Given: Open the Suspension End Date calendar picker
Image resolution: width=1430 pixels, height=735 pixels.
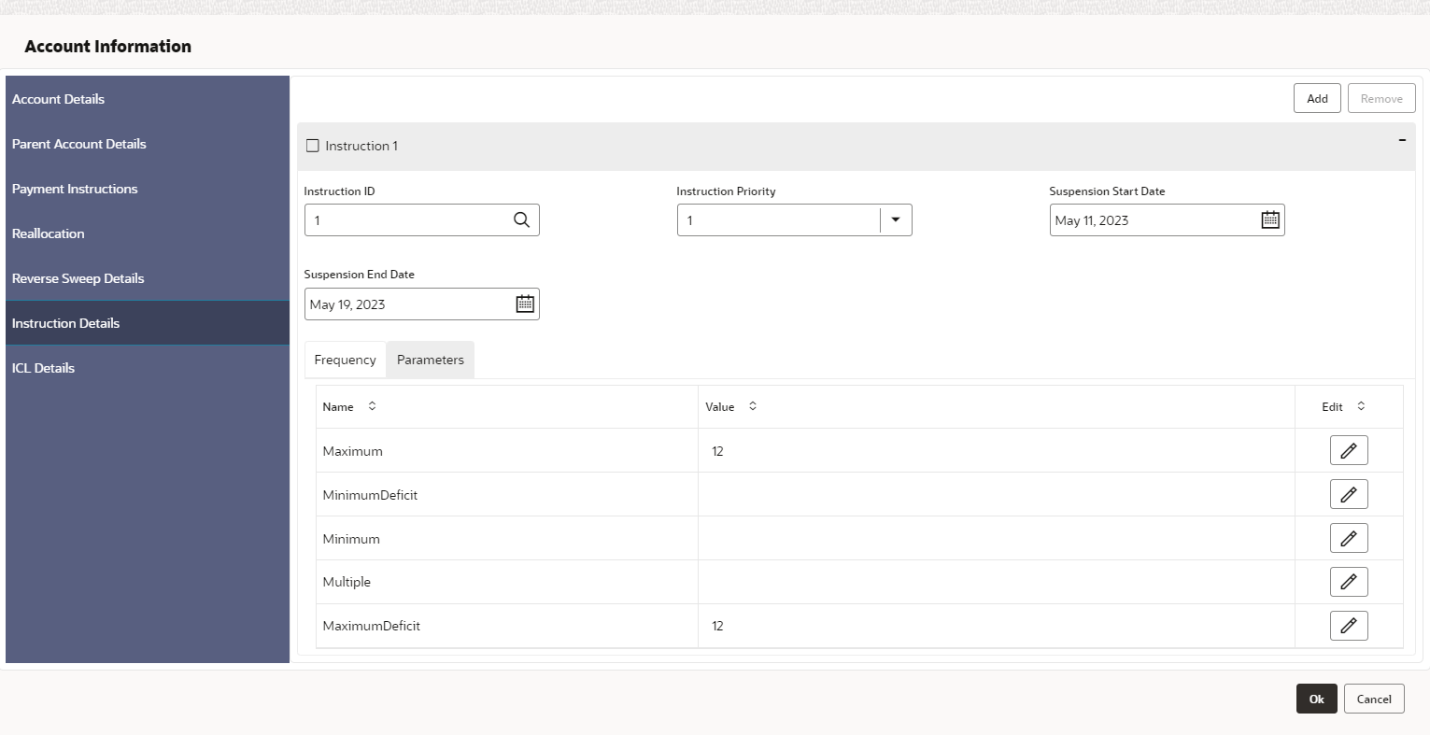Looking at the screenshot, I should point(525,304).
